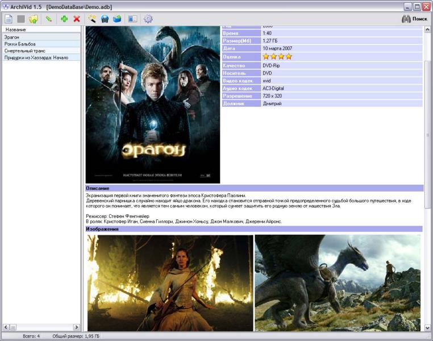Click the audio codec value AC3-Digital
Image resolution: width=433 pixels, height=341 pixels.
click(273, 88)
